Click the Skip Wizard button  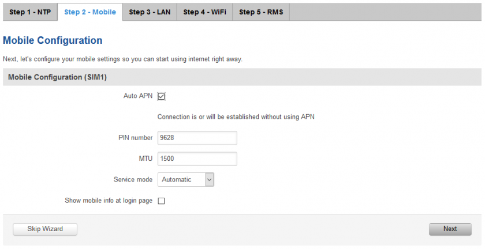point(45,229)
